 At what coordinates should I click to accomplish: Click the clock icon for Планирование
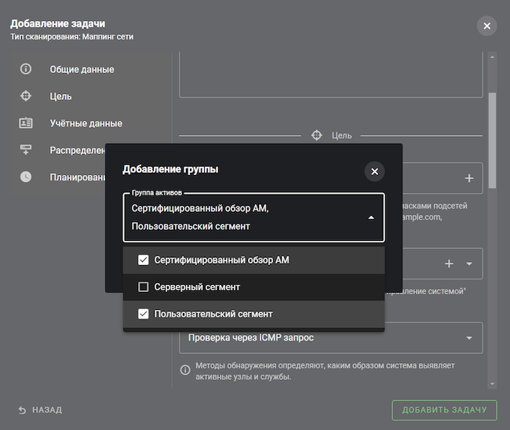(26, 177)
